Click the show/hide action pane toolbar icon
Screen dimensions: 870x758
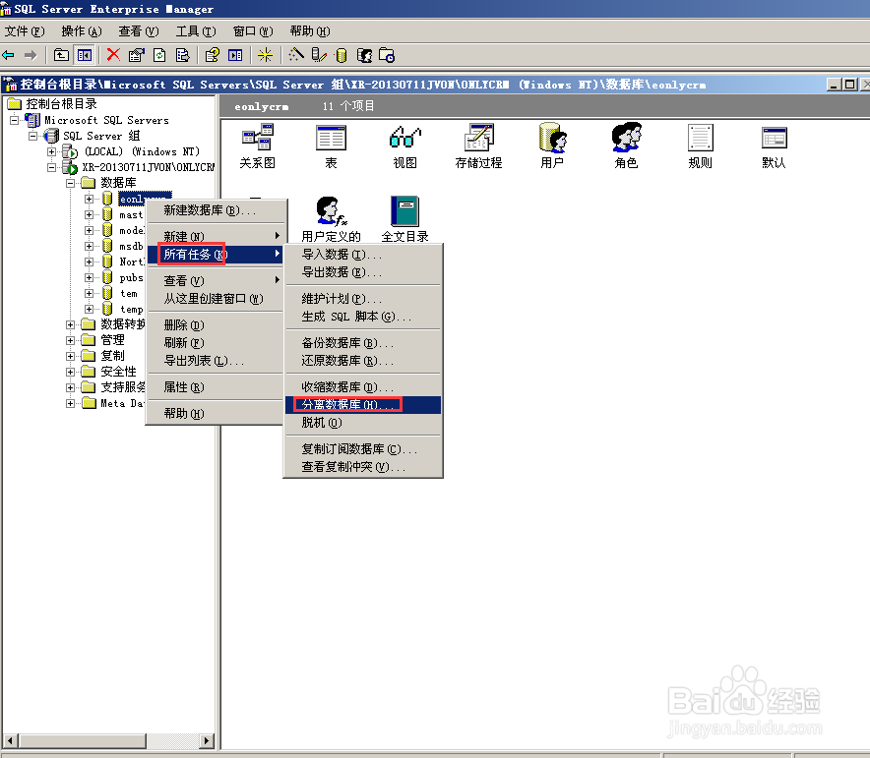point(235,55)
